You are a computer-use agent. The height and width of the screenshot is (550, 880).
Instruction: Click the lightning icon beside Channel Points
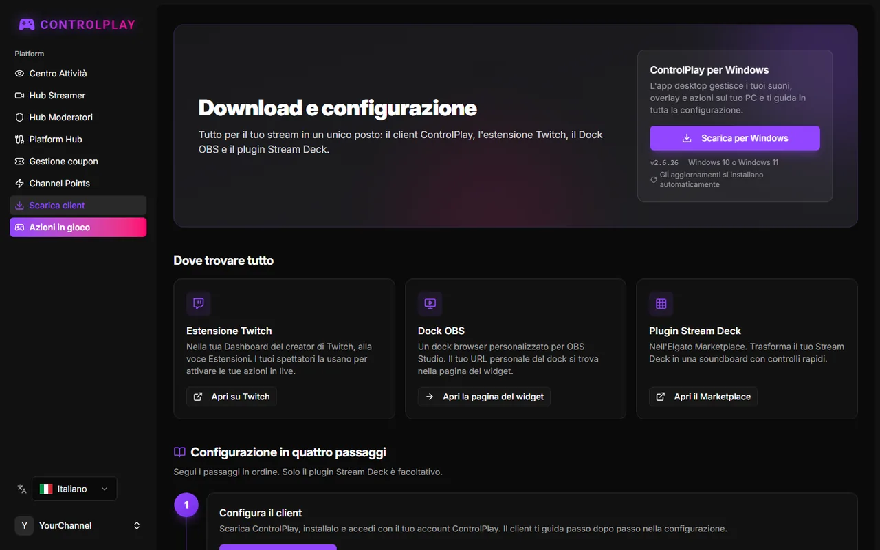tap(19, 184)
